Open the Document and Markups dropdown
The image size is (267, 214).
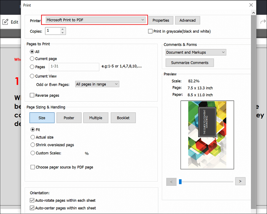click(196, 52)
